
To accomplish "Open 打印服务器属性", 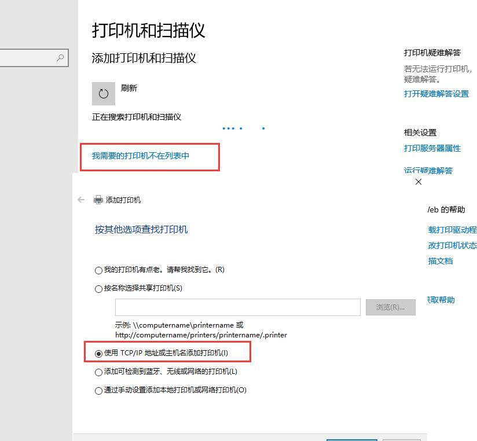I will point(431,148).
